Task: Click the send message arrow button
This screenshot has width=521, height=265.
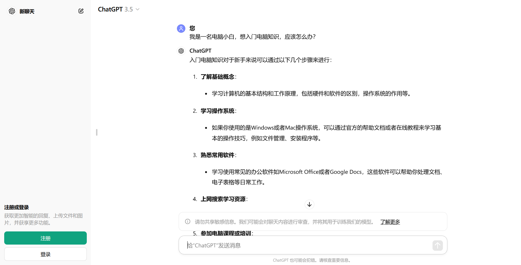Action: pyautogui.click(x=438, y=245)
